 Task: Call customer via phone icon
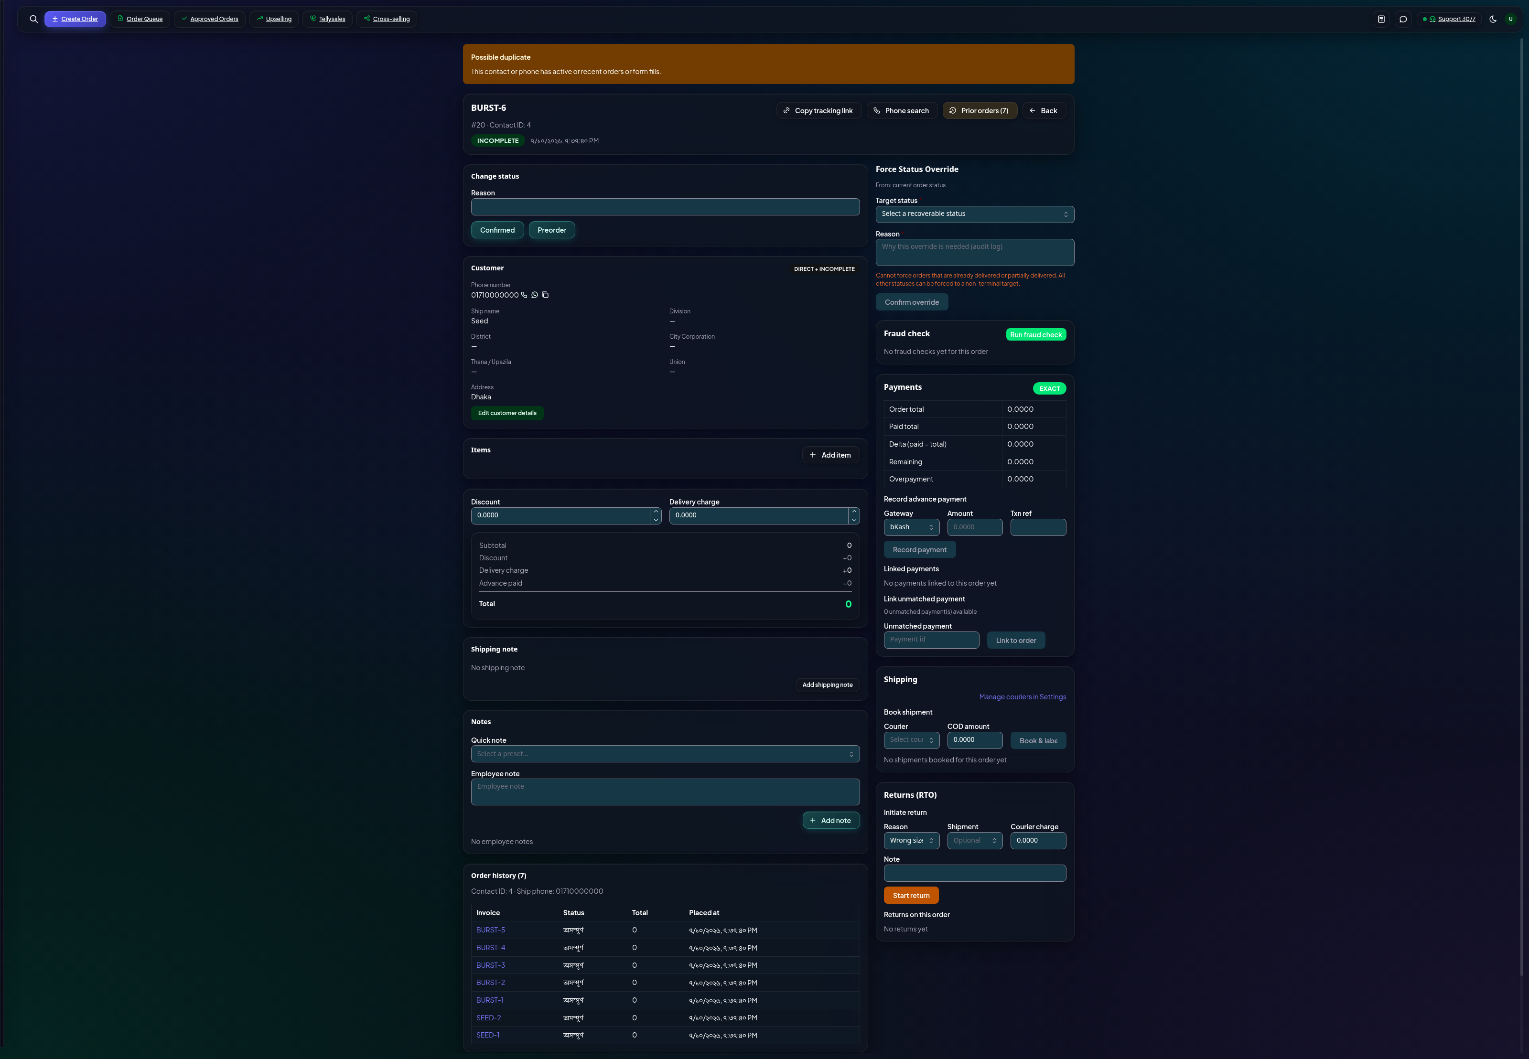(524, 295)
